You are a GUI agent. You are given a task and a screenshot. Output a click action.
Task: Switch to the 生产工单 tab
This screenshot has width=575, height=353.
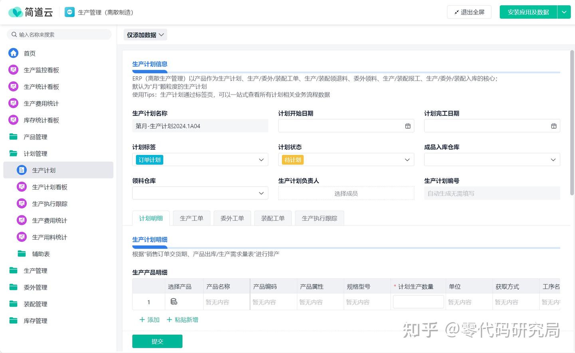tap(191, 218)
